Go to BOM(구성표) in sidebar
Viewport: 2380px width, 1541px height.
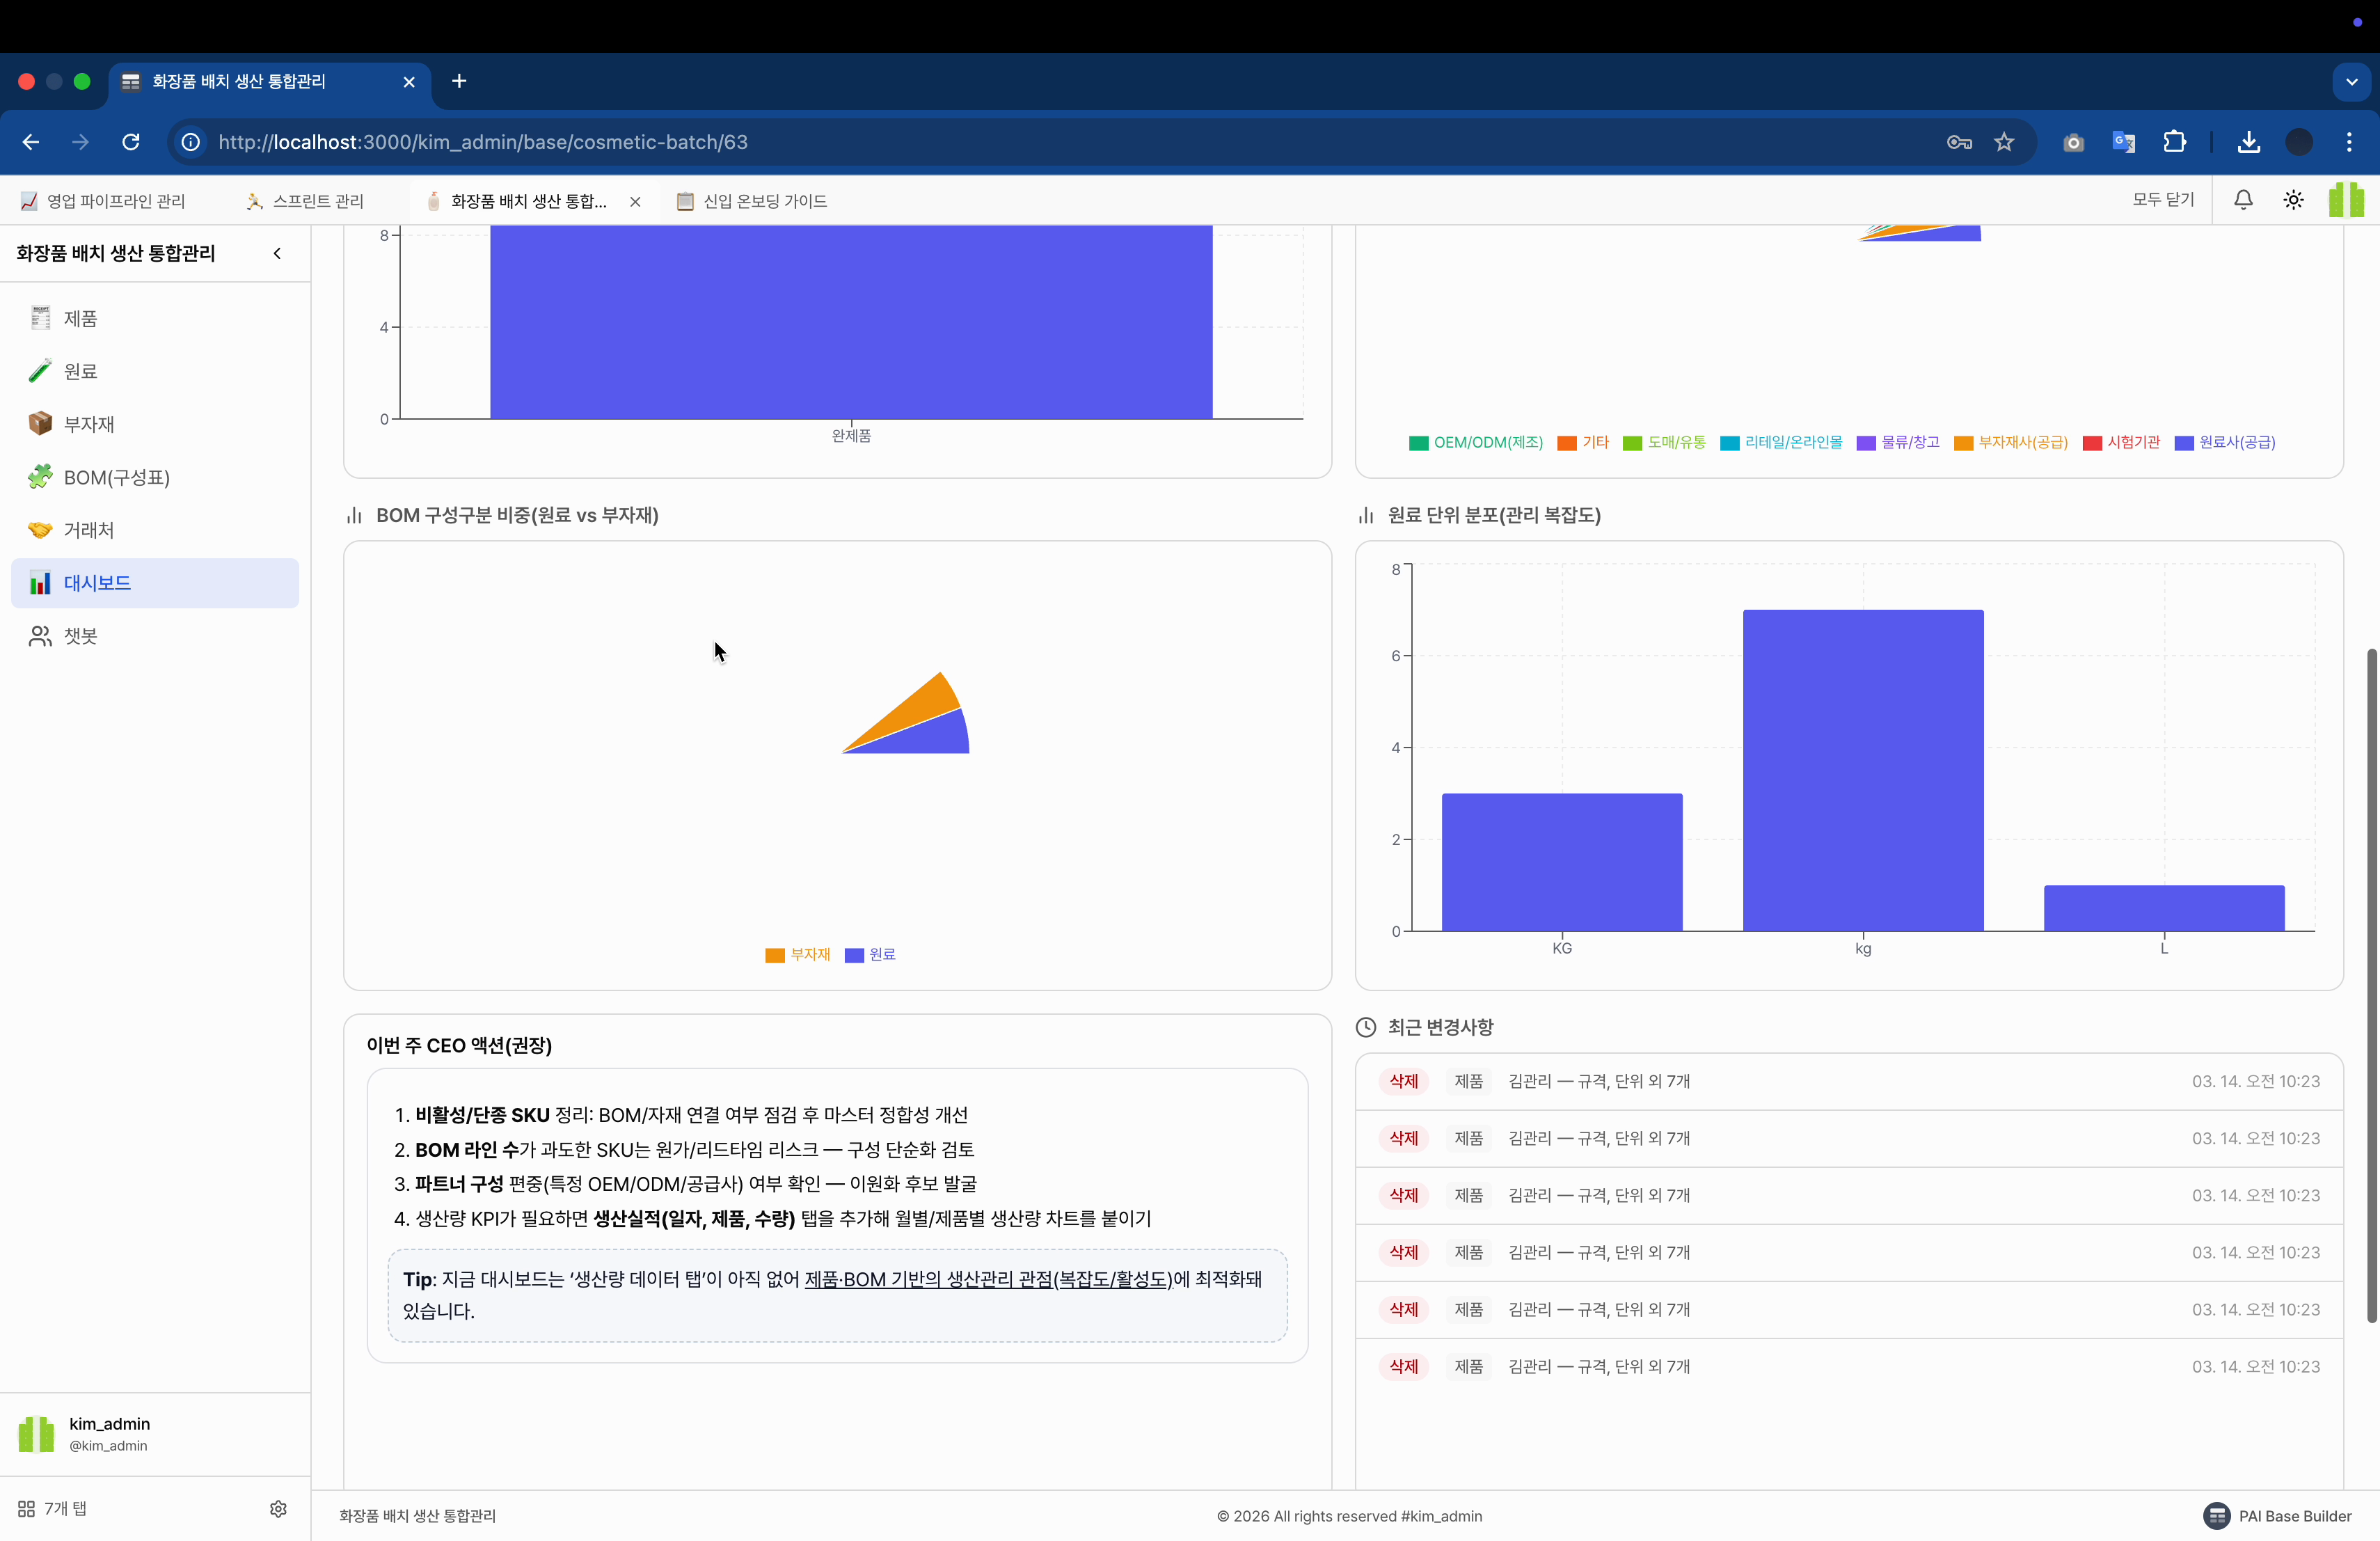[116, 477]
